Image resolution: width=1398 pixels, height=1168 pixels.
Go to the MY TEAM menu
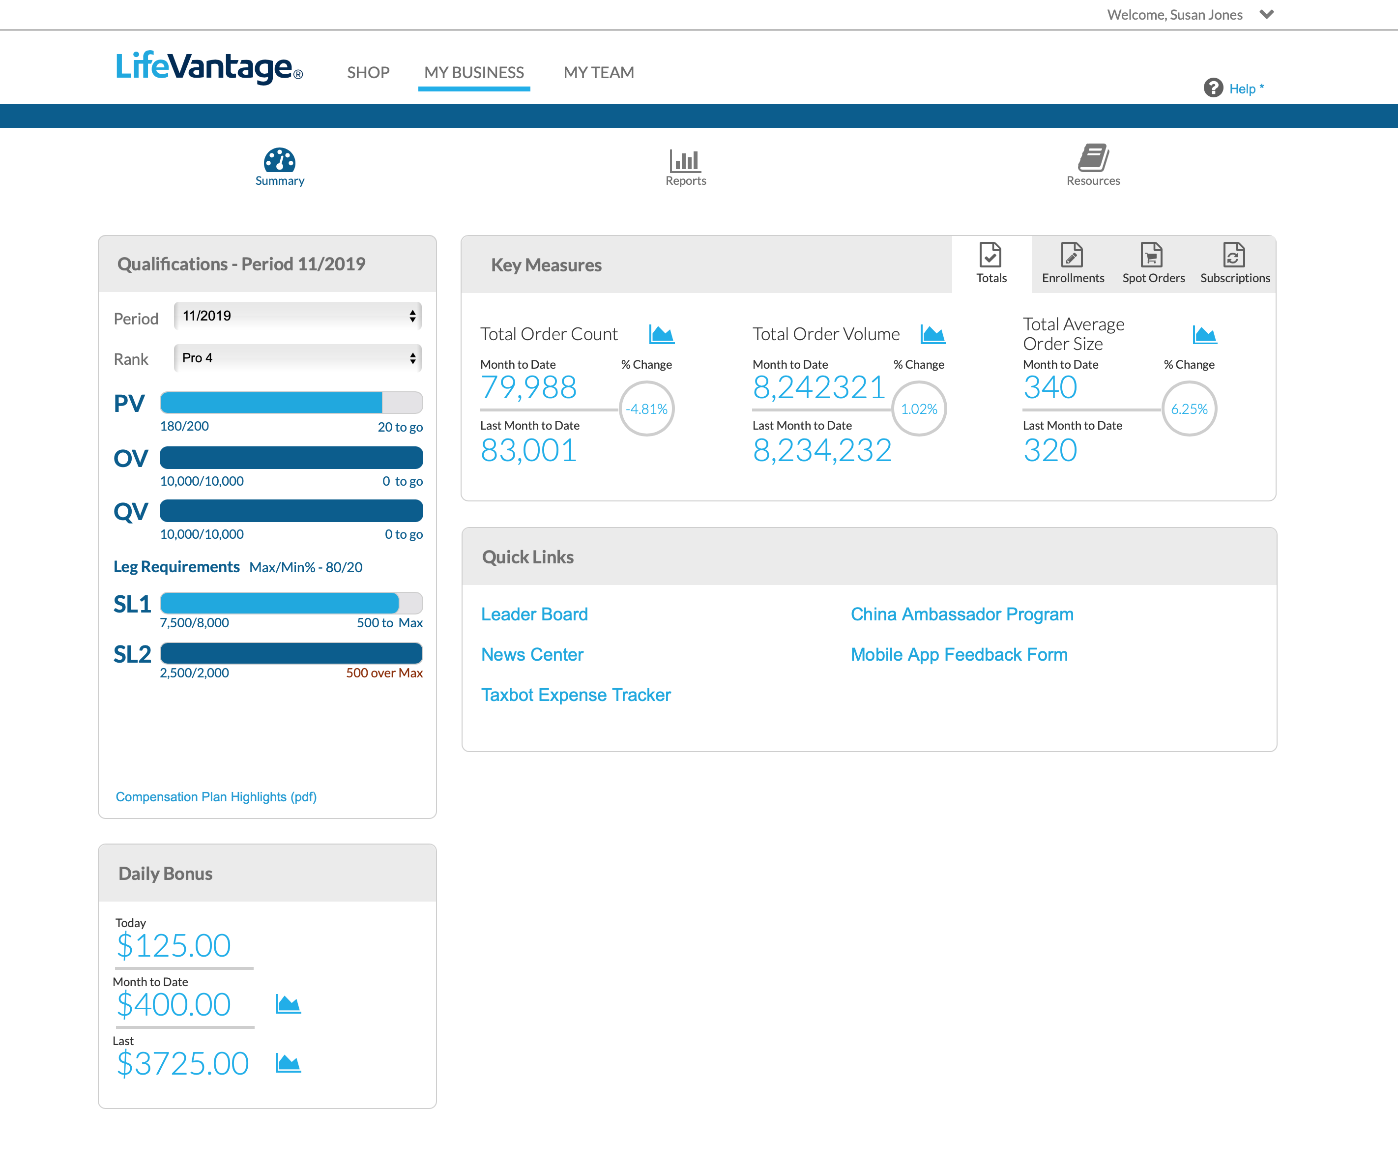click(599, 73)
